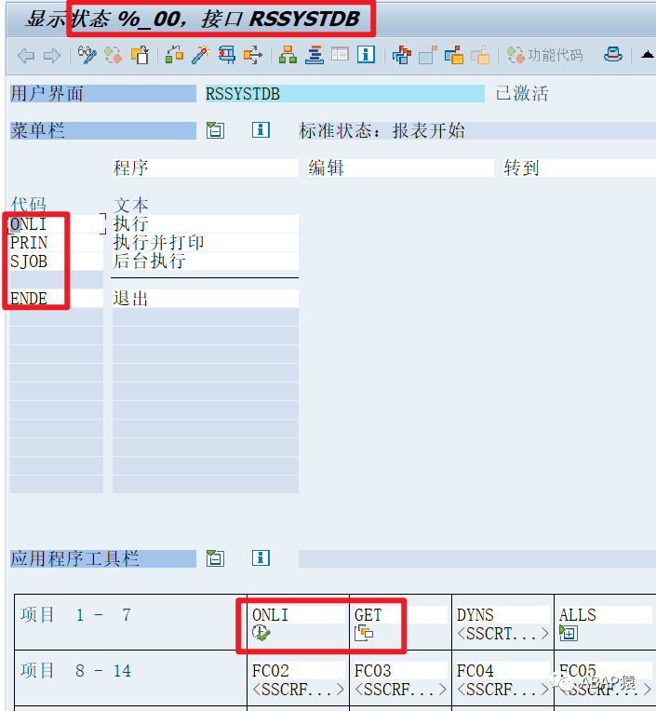Screen dimensions: 656x711
Task: Click the FC02 toolbar function field
Action: point(298,671)
